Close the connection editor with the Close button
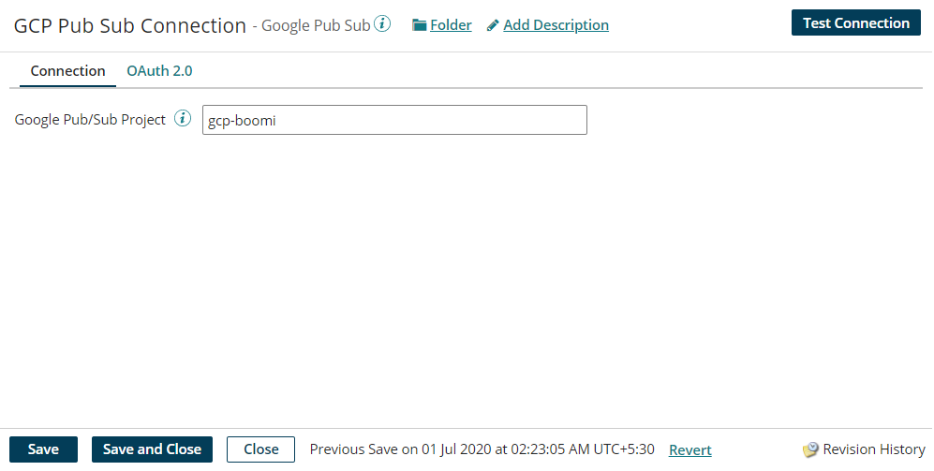The width and height of the screenshot is (934, 471). tap(260, 449)
